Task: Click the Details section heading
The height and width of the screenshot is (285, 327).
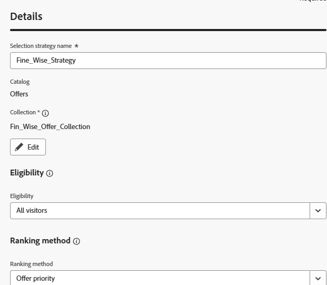Action: click(26, 16)
